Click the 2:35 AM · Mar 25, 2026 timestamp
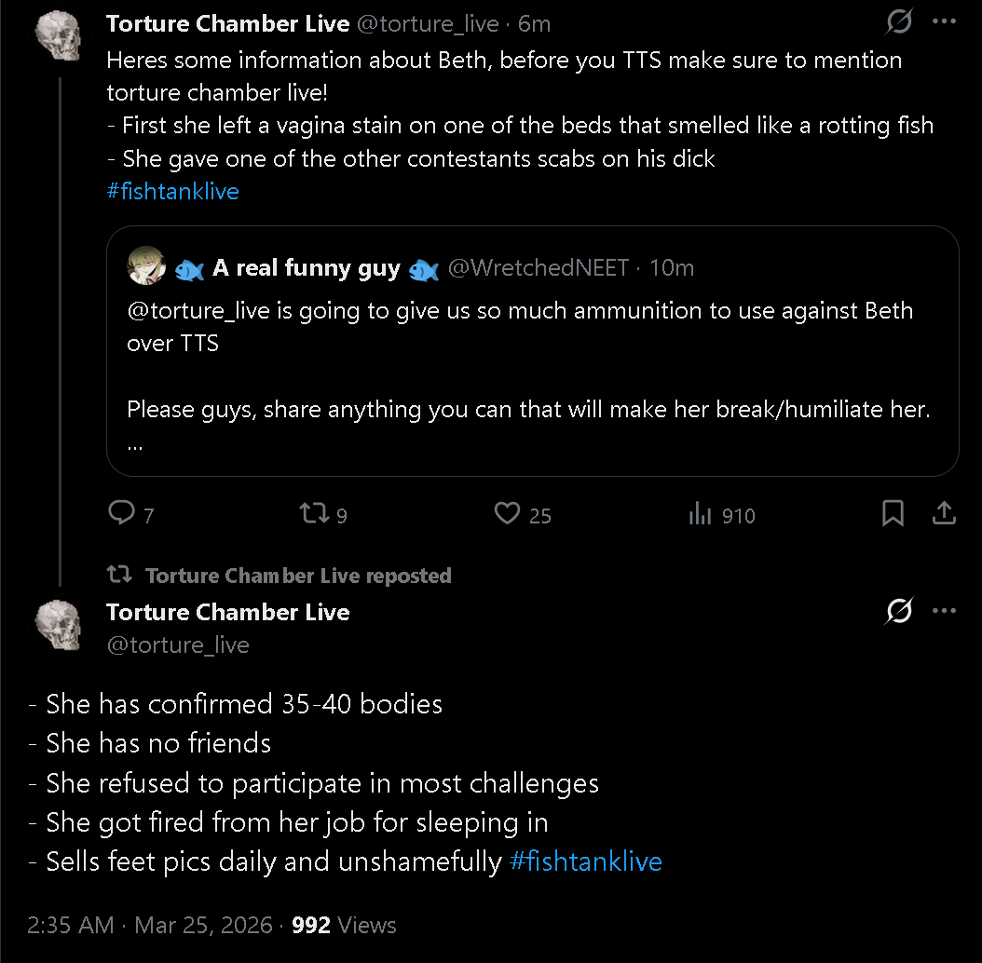Screen dimensions: 982x963 [x=151, y=925]
